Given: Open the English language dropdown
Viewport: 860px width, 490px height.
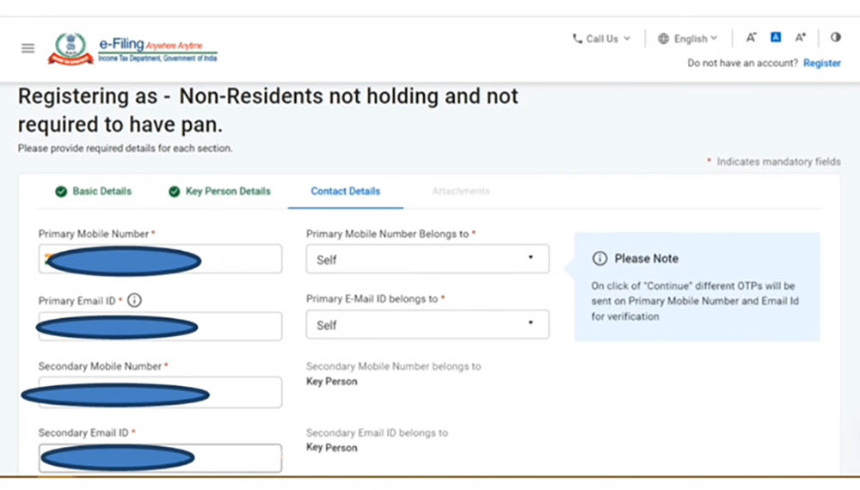Looking at the screenshot, I should tap(695, 39).
